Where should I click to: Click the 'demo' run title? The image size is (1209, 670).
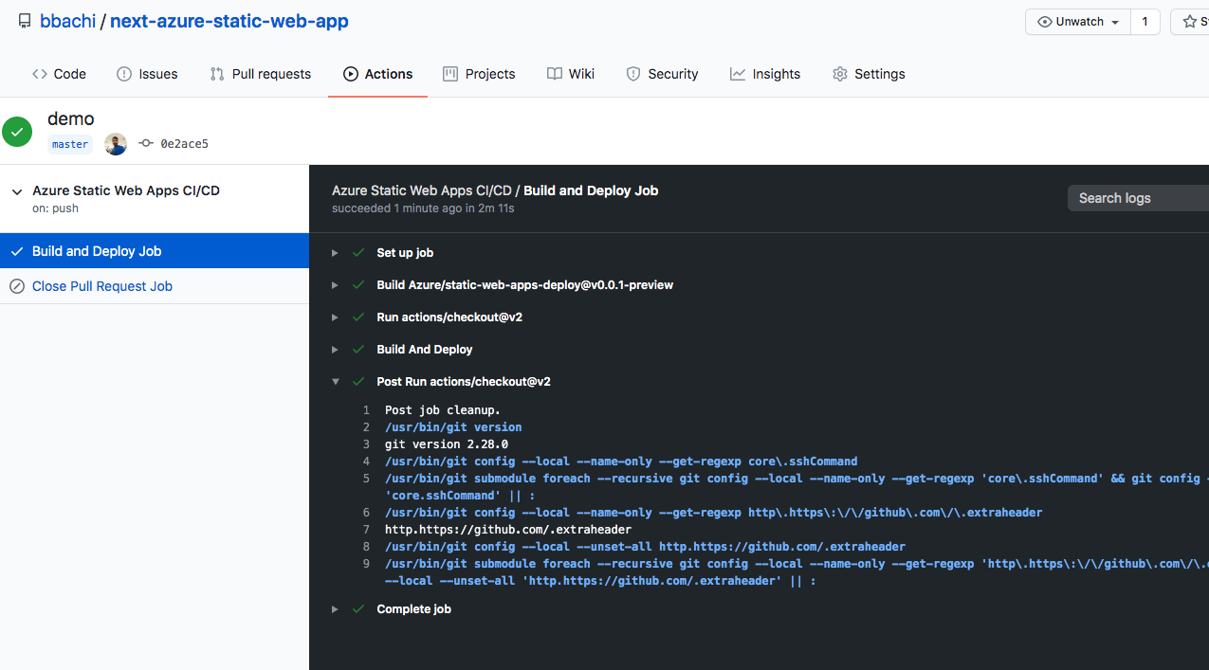(71, 118)
